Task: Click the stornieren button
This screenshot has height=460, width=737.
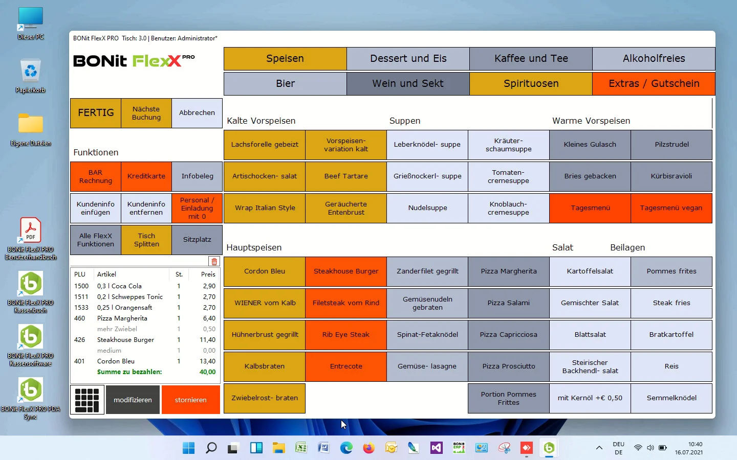Action: tap(190, 400)
